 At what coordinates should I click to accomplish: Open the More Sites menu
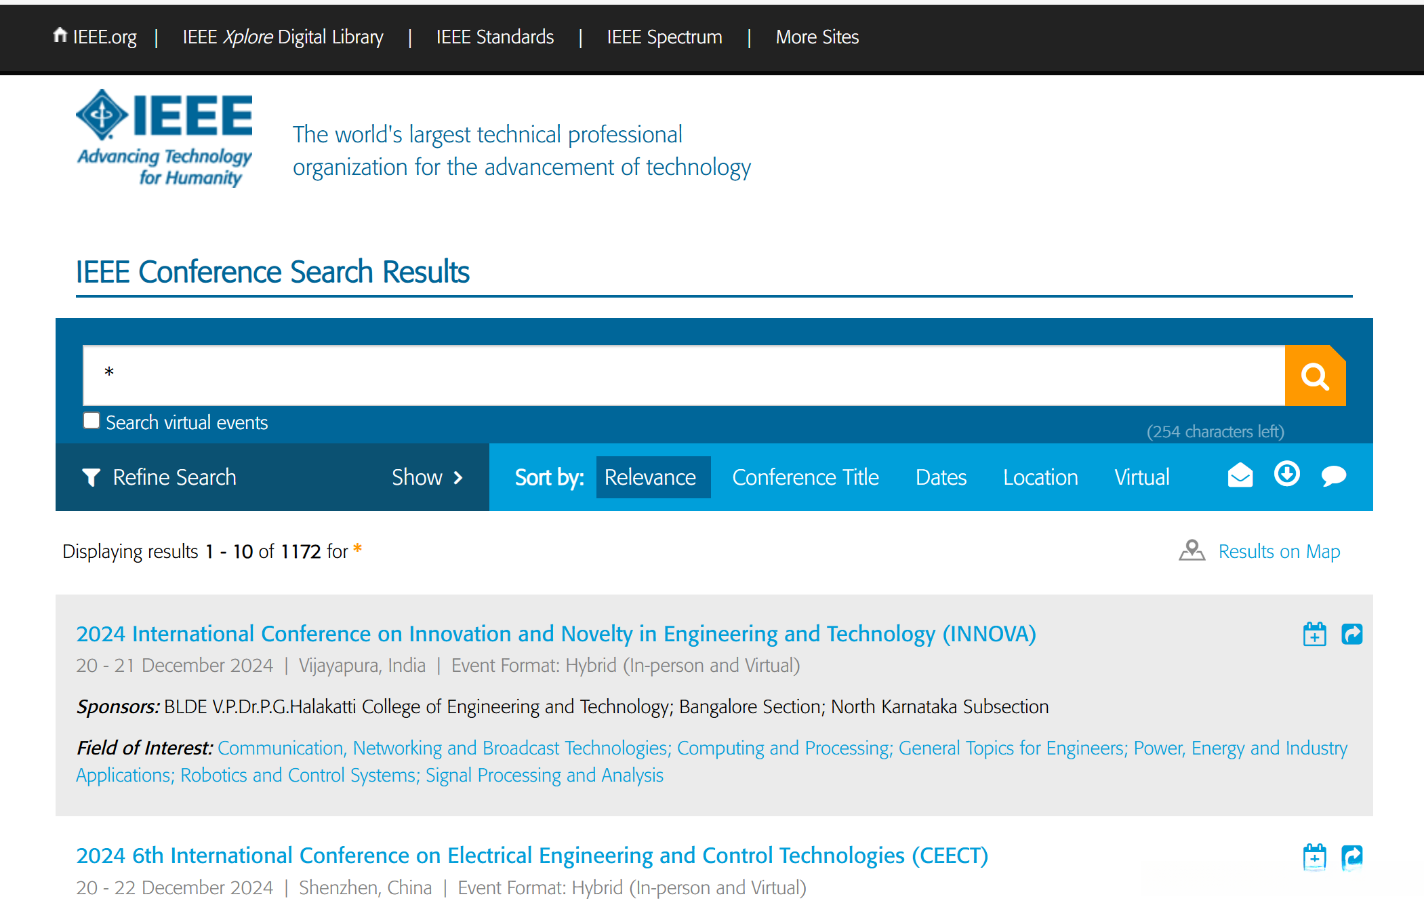[817, 37]
